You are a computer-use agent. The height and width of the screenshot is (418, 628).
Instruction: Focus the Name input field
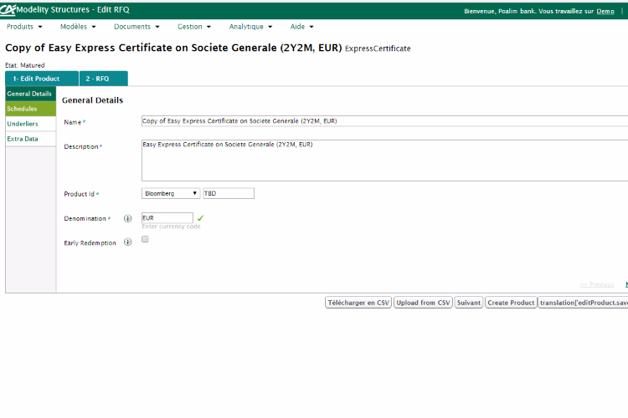click(x=384, y=121)
